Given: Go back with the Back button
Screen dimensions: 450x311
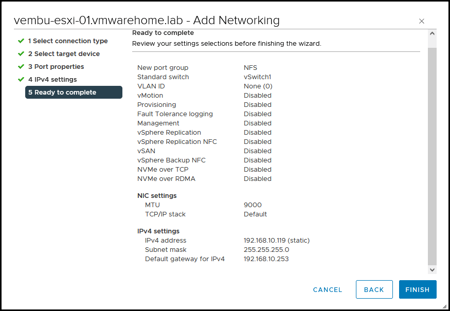Looking at the screenshot, I should tap(374, 289).
